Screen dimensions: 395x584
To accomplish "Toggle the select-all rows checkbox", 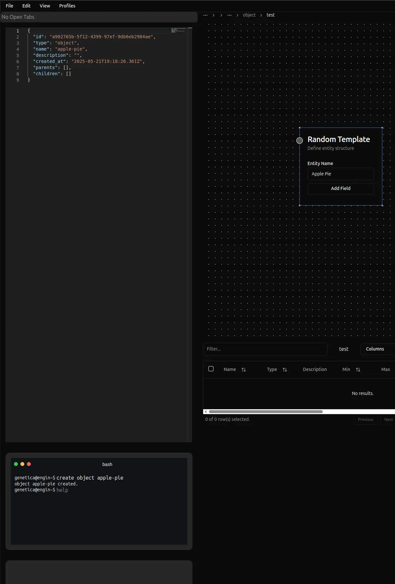I will tap(211, 369).
